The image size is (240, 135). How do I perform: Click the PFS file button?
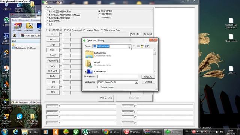point(52,92)
